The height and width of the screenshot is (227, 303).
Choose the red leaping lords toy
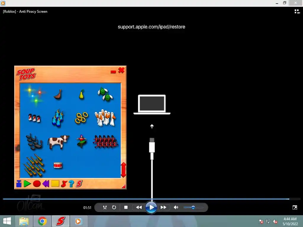pos(105,142)
